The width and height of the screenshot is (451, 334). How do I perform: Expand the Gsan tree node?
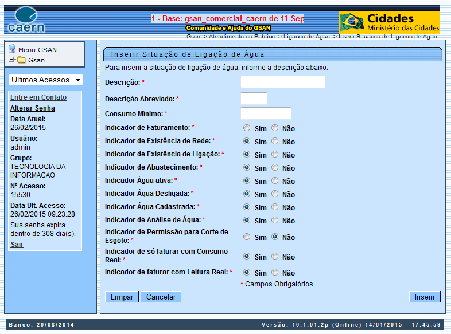[11, 60]
